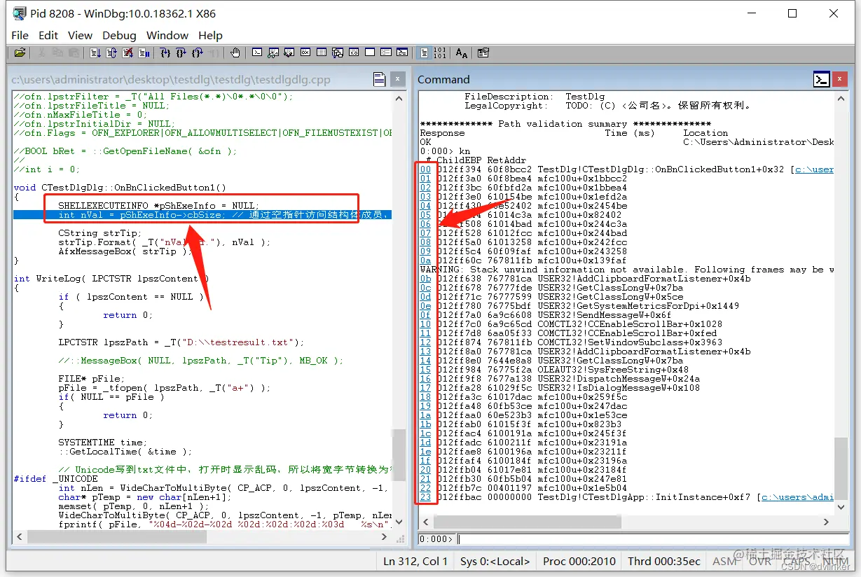Click stack frame link 00
This screenshot has width=861, height=577.
pos(425,169)
